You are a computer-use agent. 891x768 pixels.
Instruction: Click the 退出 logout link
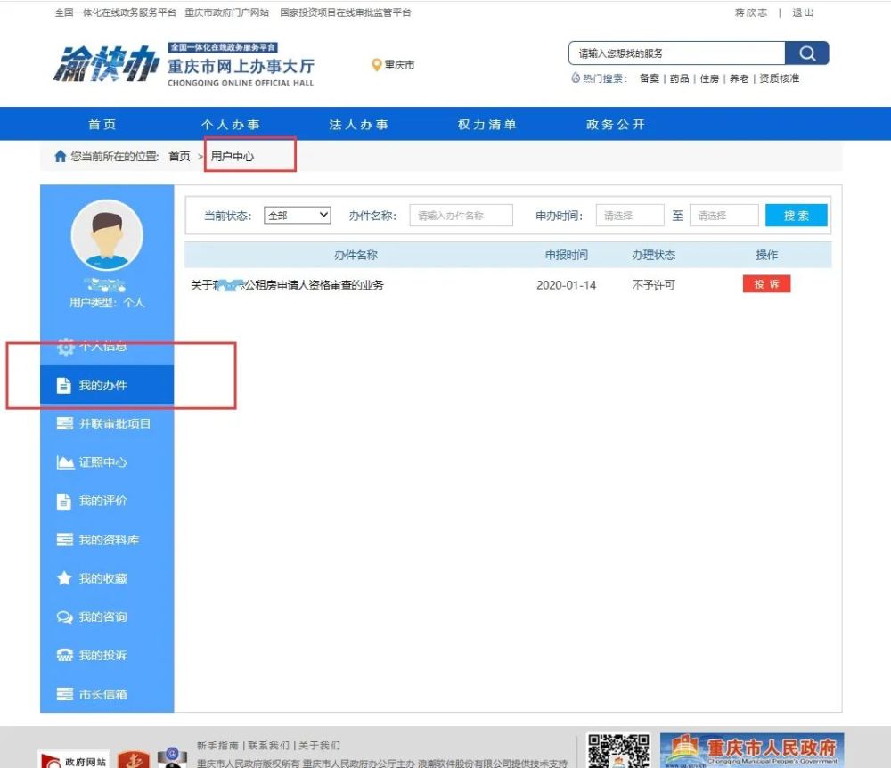tap(801, 12)
